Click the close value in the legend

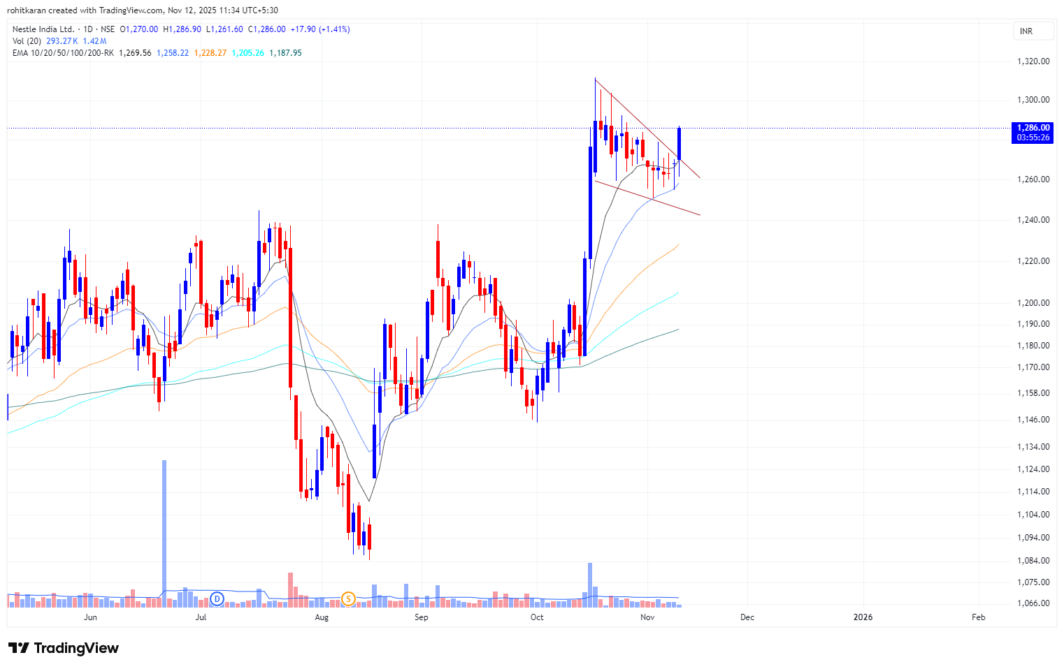[x=266, y=29]
